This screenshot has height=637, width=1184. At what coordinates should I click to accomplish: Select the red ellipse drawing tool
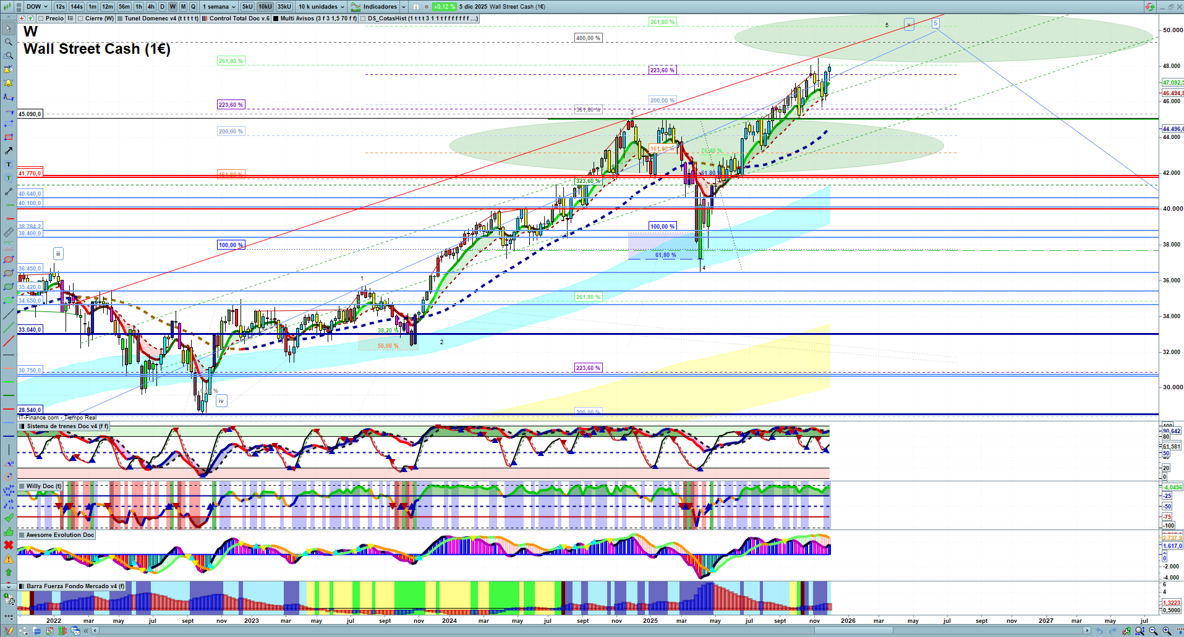(9, 259)
